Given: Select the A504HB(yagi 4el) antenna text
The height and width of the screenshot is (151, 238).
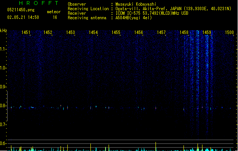Looking at the screenshot, I should tap(134, 18).
